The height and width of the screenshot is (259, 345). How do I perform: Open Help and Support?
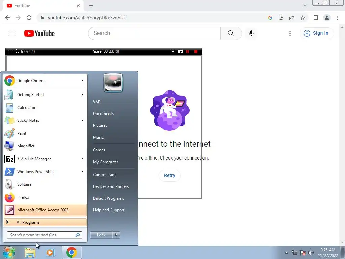(x=108, y=210)
